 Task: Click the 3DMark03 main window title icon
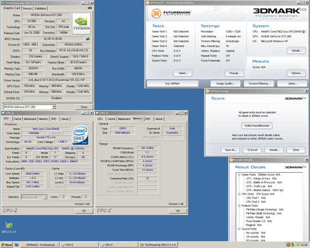pyautogui.click(x=147, y=3)
